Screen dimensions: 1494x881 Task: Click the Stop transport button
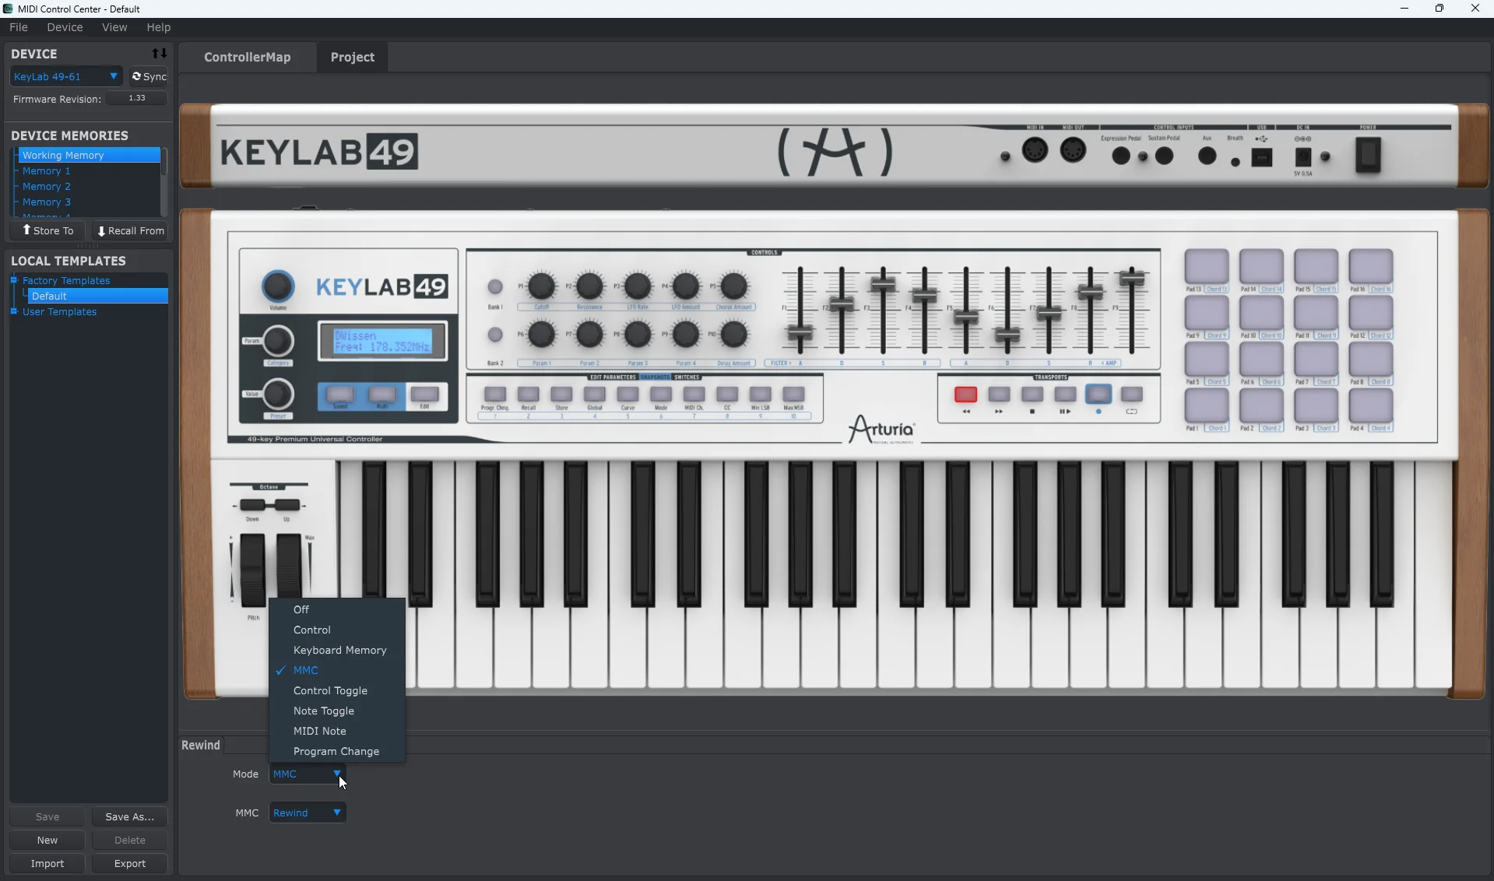[1032, 395]
